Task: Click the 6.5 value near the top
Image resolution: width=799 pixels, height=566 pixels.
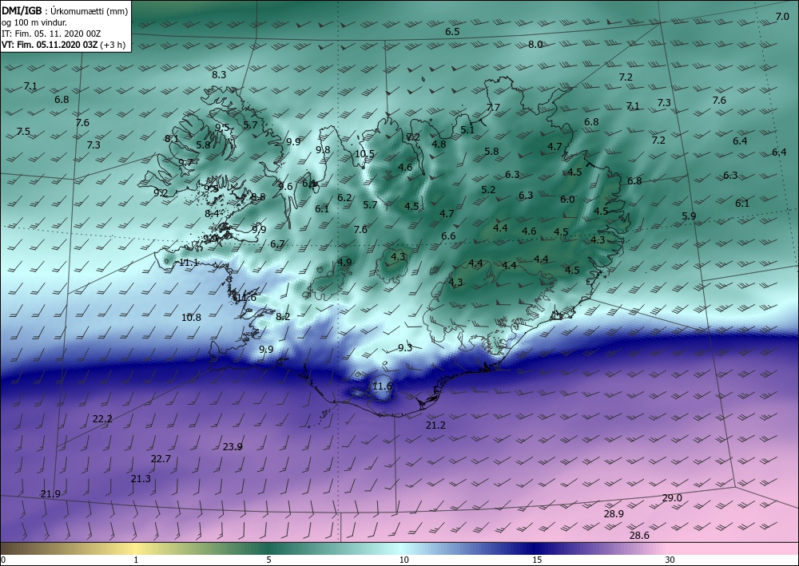Action: pyautogui.click(x=452, y=32)
